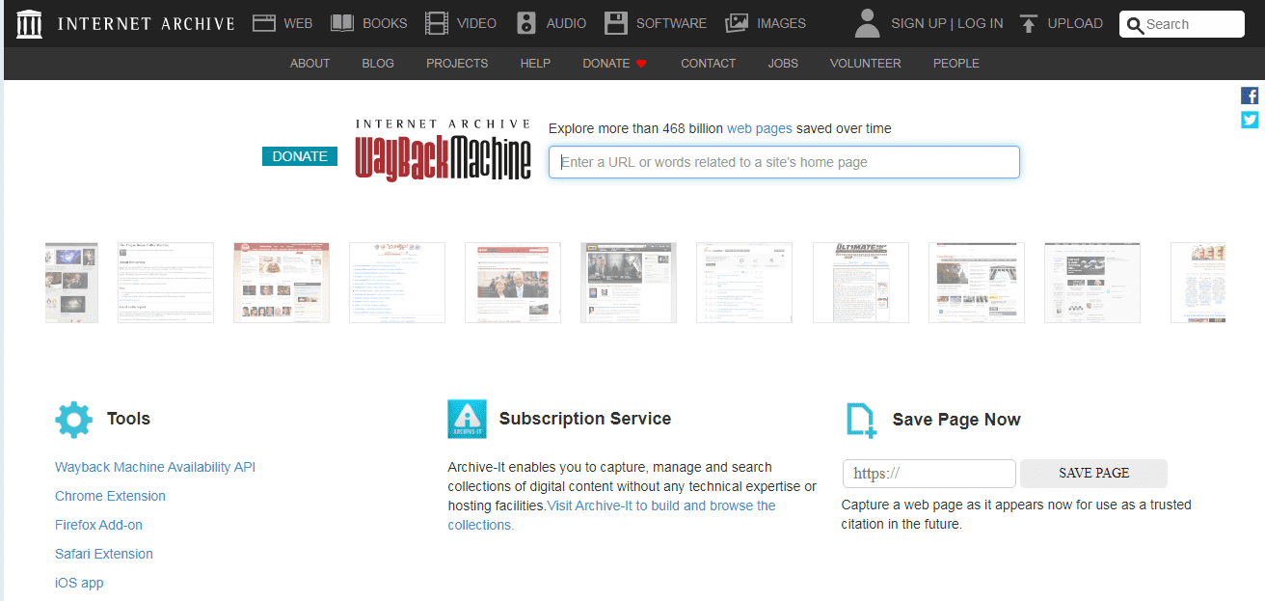Go to the Volunteer menu item

[865, 64]
